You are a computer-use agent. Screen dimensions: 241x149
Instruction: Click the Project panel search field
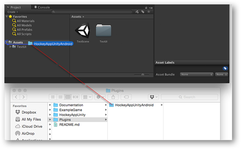[x=92, y=12]
